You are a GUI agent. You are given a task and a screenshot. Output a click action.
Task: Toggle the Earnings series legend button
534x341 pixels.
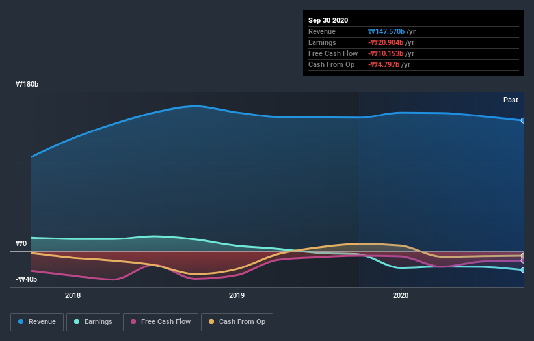point(93,322)
